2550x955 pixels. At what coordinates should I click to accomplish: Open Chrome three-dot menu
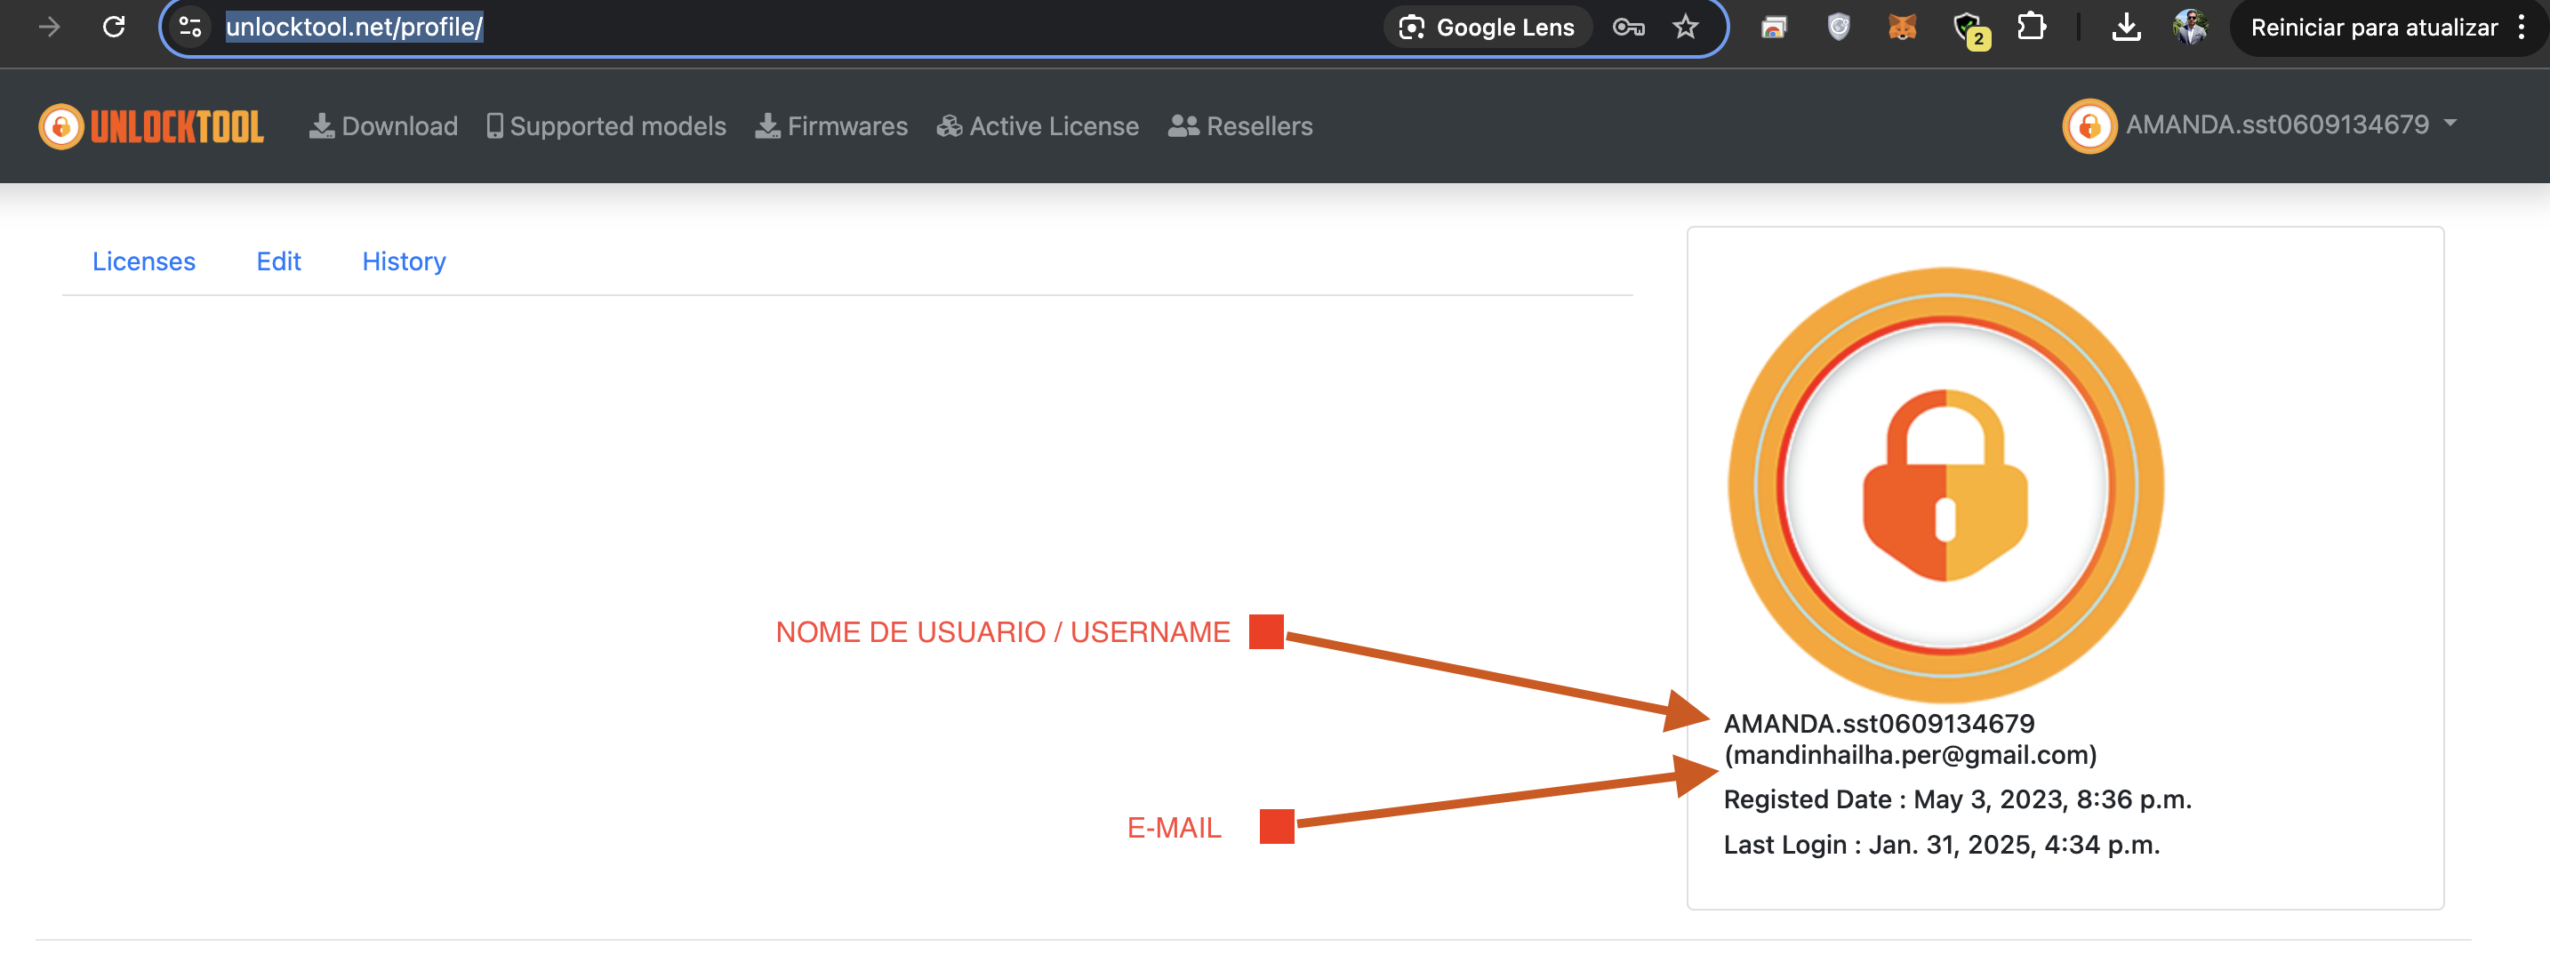[x=2521, y=27]
